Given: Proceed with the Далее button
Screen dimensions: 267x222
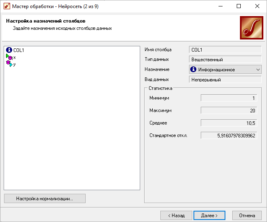Looking at the screenshot, I should coord(210,216).
